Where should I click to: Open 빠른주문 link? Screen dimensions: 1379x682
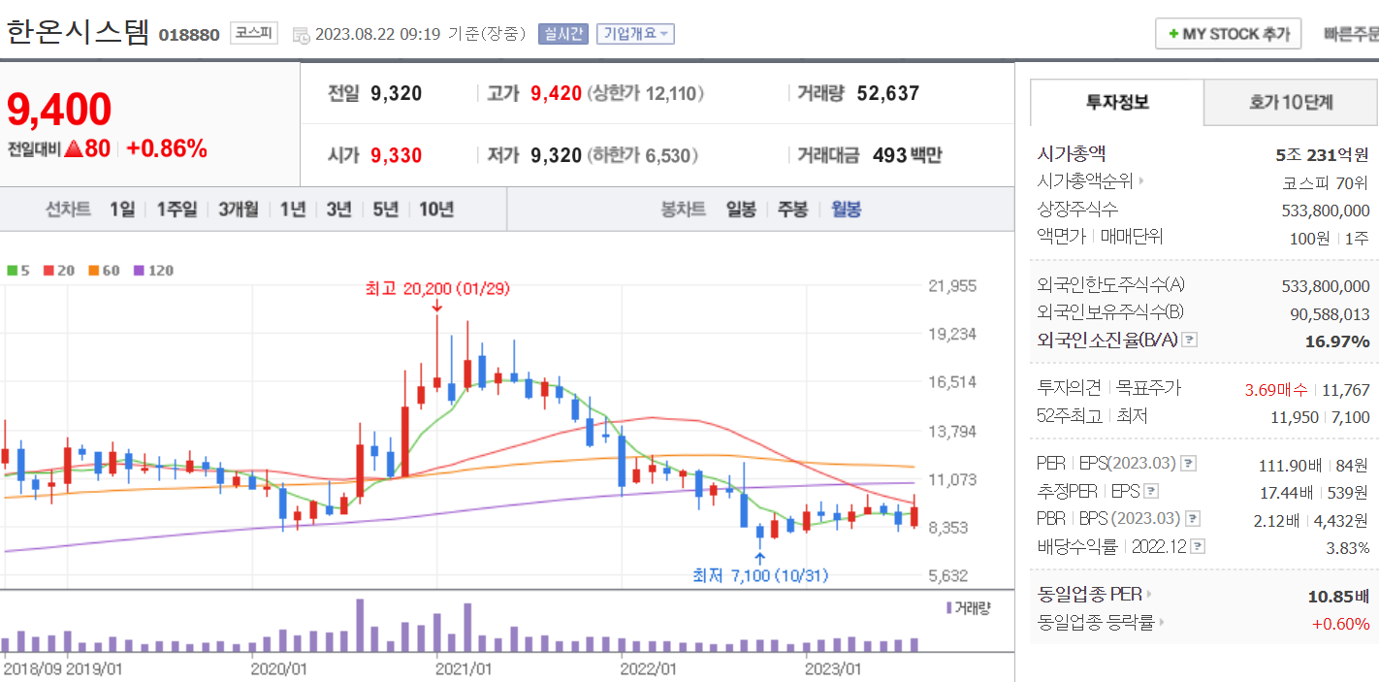[1351, 34]
